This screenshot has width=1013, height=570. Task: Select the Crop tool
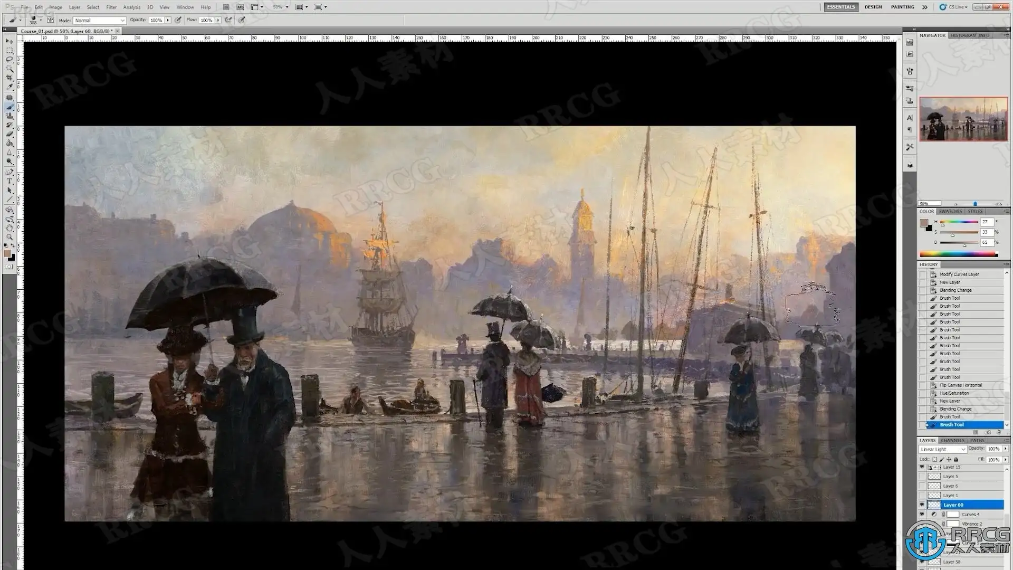click(x=9, y=78)
